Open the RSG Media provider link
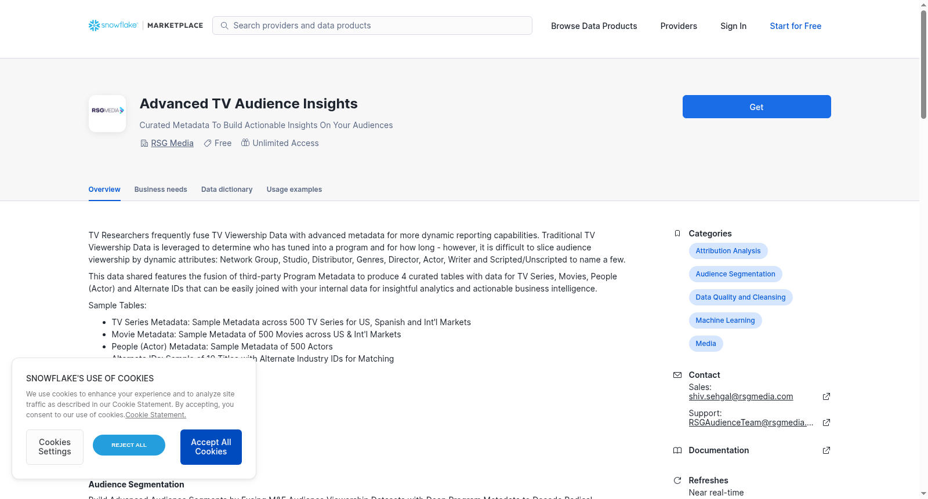The height and width of the screenshot is (499, 928). pyautogui.click(x=172, y=143)
